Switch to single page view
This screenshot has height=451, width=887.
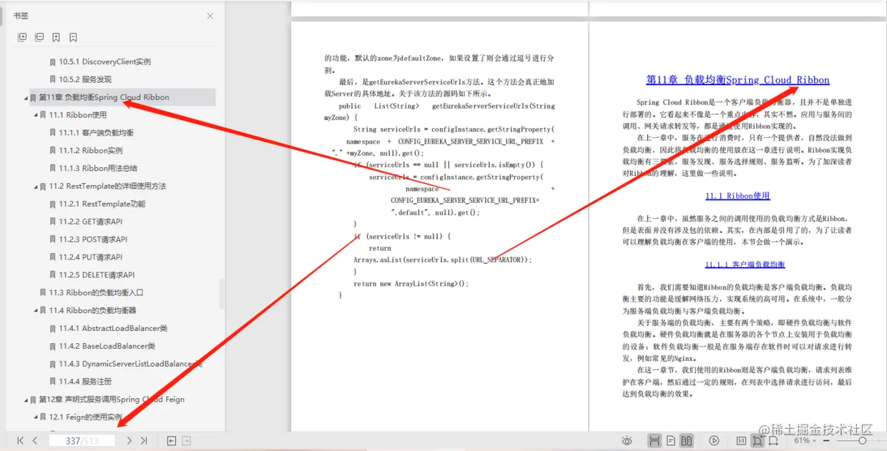pyautogui.click(x=671, y=441)
